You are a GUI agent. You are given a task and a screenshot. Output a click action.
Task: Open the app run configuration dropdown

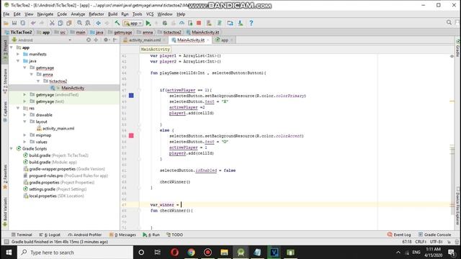tap(133, 23)
